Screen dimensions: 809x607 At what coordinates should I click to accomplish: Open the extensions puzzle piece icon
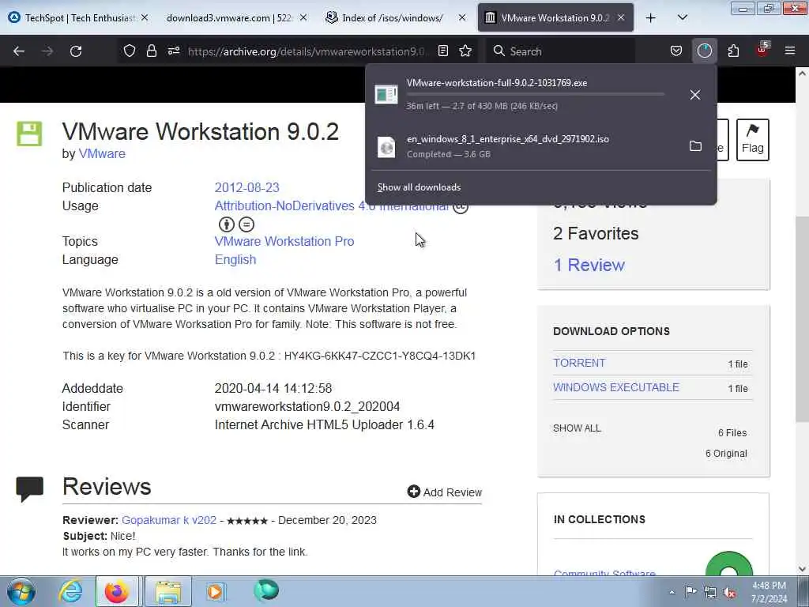pyautogui.click(x=733, y=51)
